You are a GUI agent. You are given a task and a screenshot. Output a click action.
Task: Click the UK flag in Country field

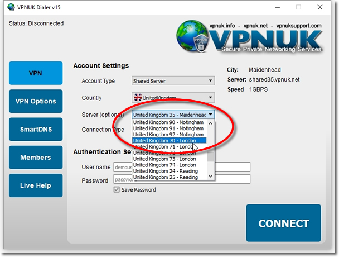(138, 98)
